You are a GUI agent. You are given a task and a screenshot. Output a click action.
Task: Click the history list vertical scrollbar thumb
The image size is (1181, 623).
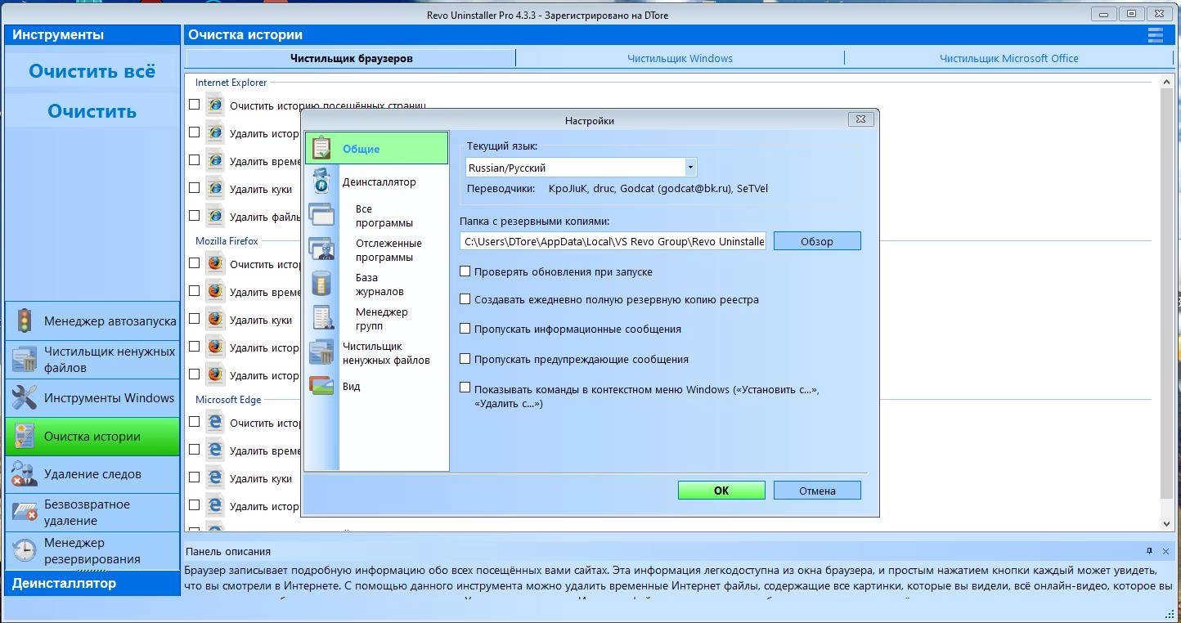1167,293
